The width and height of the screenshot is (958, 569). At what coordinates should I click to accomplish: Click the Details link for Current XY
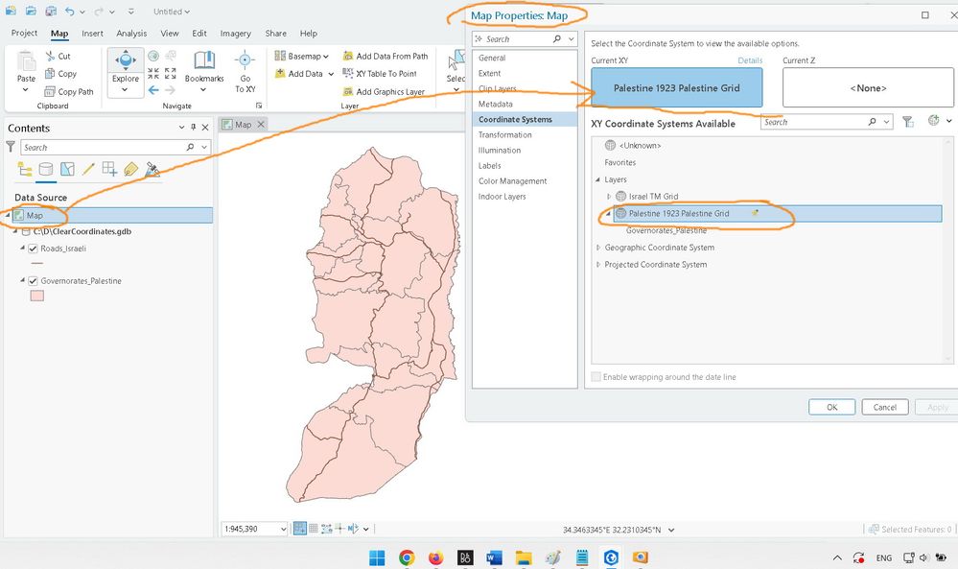pyautogui.click(x=750, y=60)
